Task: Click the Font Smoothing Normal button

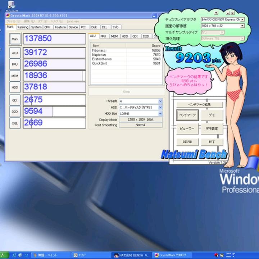Action: point(141,125)
